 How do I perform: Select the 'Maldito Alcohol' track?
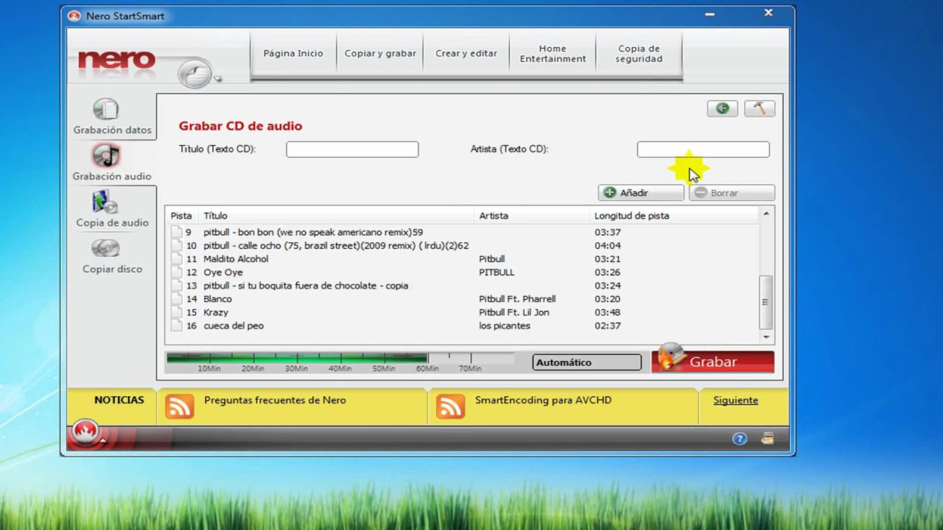pyautogui.click(x=236, y=259)
